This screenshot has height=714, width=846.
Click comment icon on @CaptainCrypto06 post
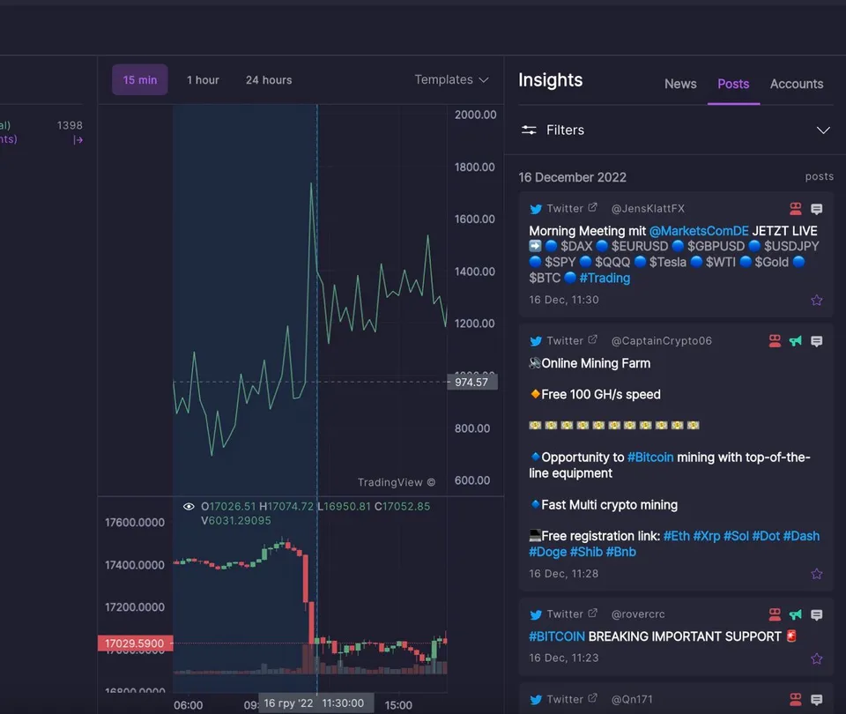click(x=816, y=341)
